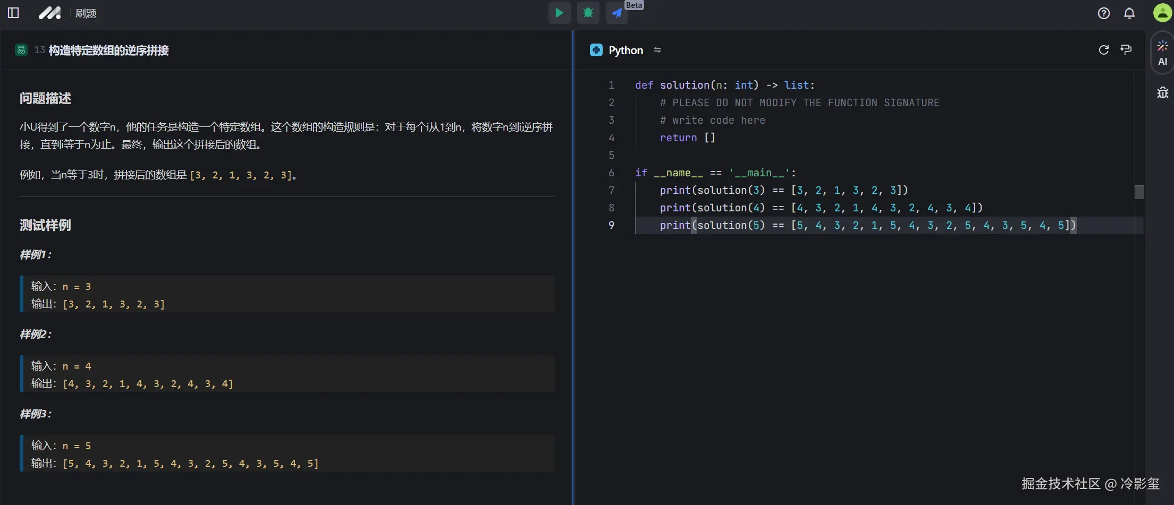Click the 样例2 label

pyautogui.click(x=36, y=335)
